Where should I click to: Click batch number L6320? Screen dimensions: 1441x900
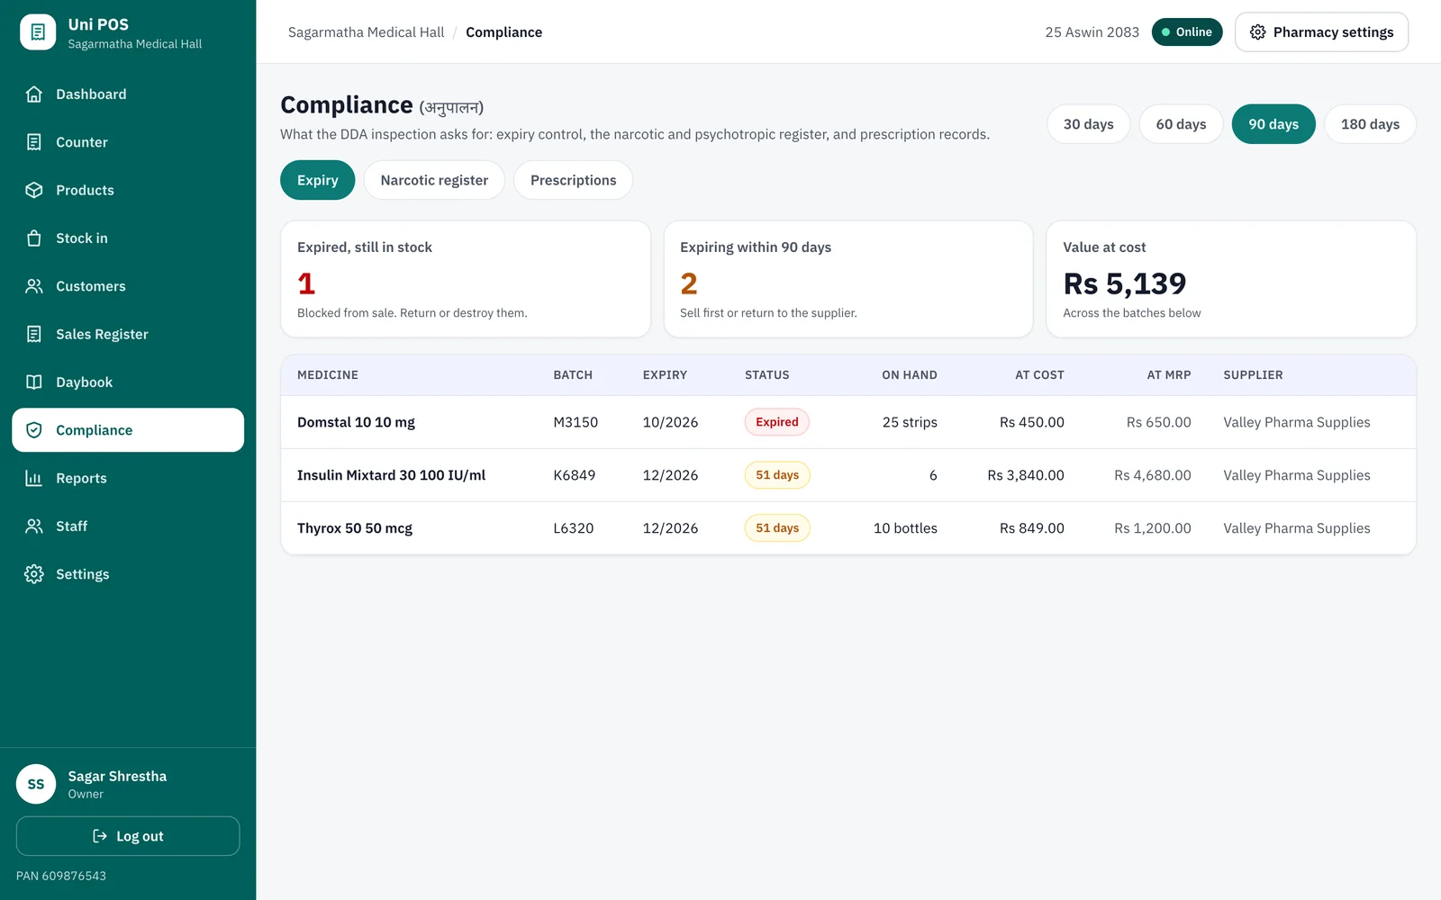click(x=573, y=528)
